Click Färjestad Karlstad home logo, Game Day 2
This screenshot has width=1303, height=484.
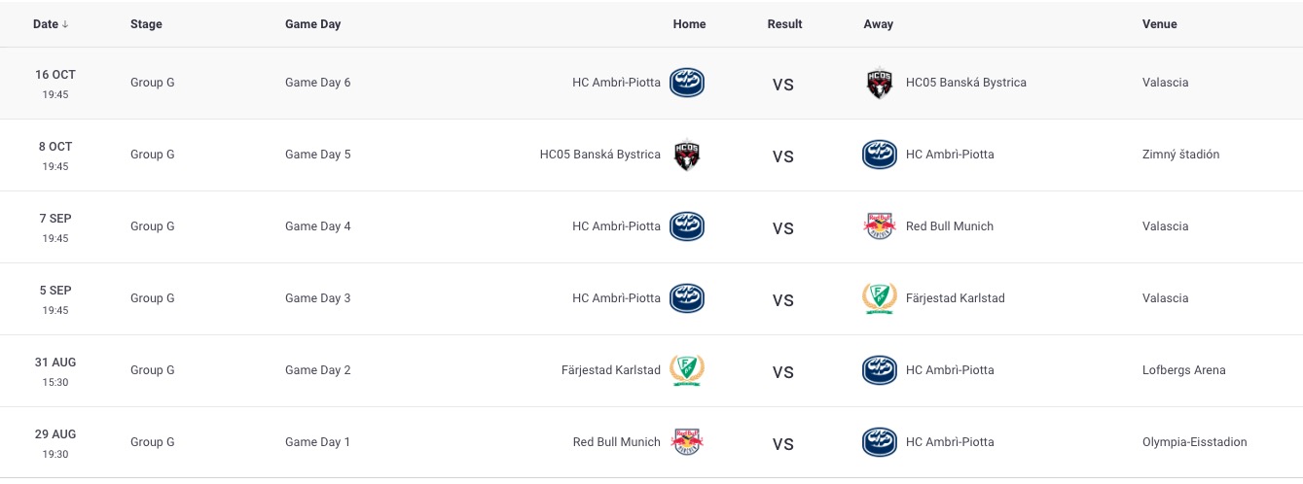tap(687, 370)
